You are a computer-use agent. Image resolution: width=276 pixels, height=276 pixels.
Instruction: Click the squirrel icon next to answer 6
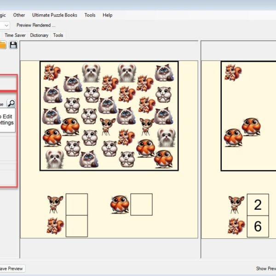pyautogui.click(x=236, y=226)
